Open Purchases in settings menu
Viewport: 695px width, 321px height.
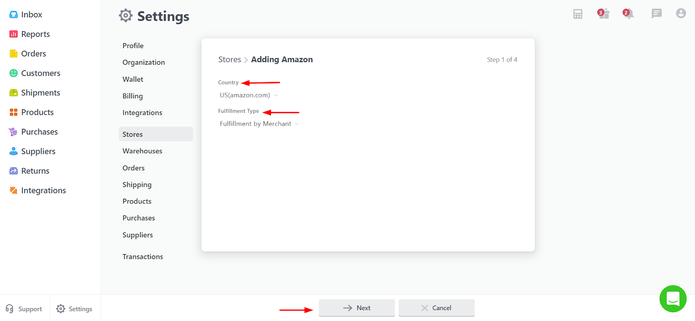139,218
